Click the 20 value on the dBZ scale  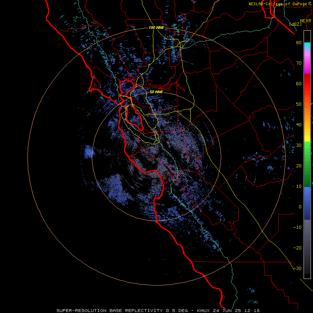coord(299,166)
